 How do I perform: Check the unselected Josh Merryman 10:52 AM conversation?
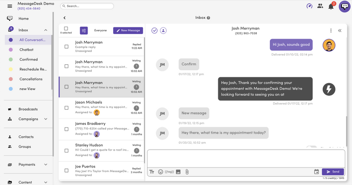coord(66,66)
